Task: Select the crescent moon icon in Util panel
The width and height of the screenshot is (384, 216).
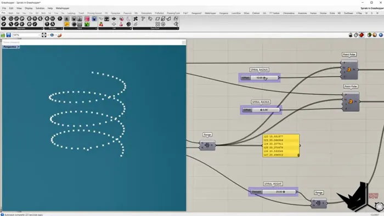Action: 128,19
